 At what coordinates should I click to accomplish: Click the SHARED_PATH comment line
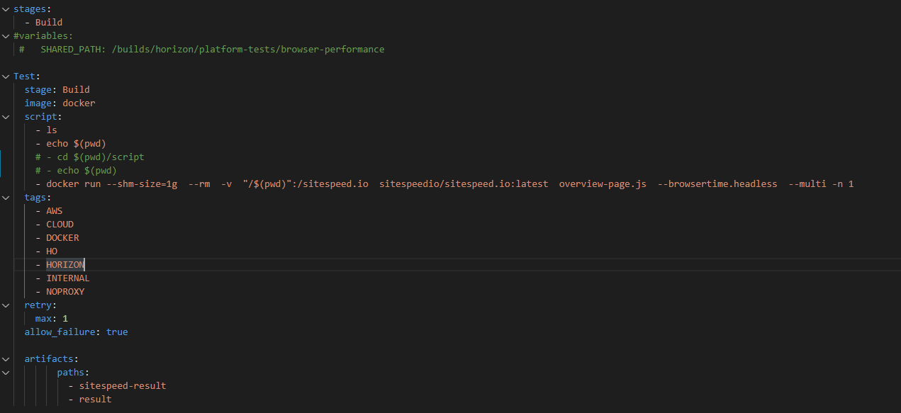pos(202,50)
